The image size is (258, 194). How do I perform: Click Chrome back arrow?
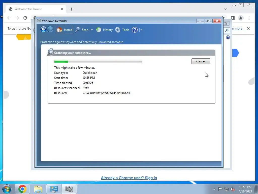click(9, 18)
